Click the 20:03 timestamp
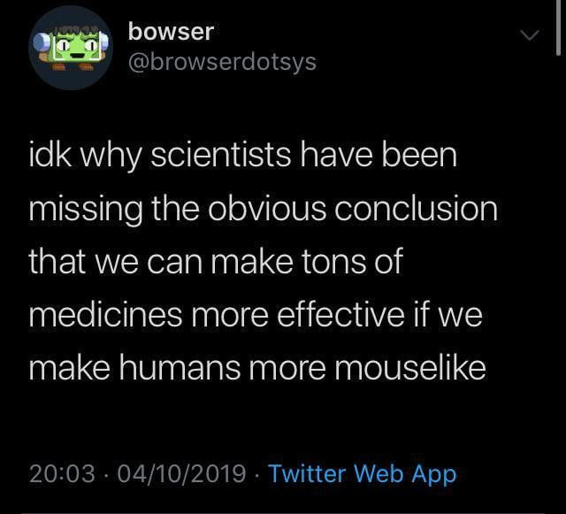 61,473
